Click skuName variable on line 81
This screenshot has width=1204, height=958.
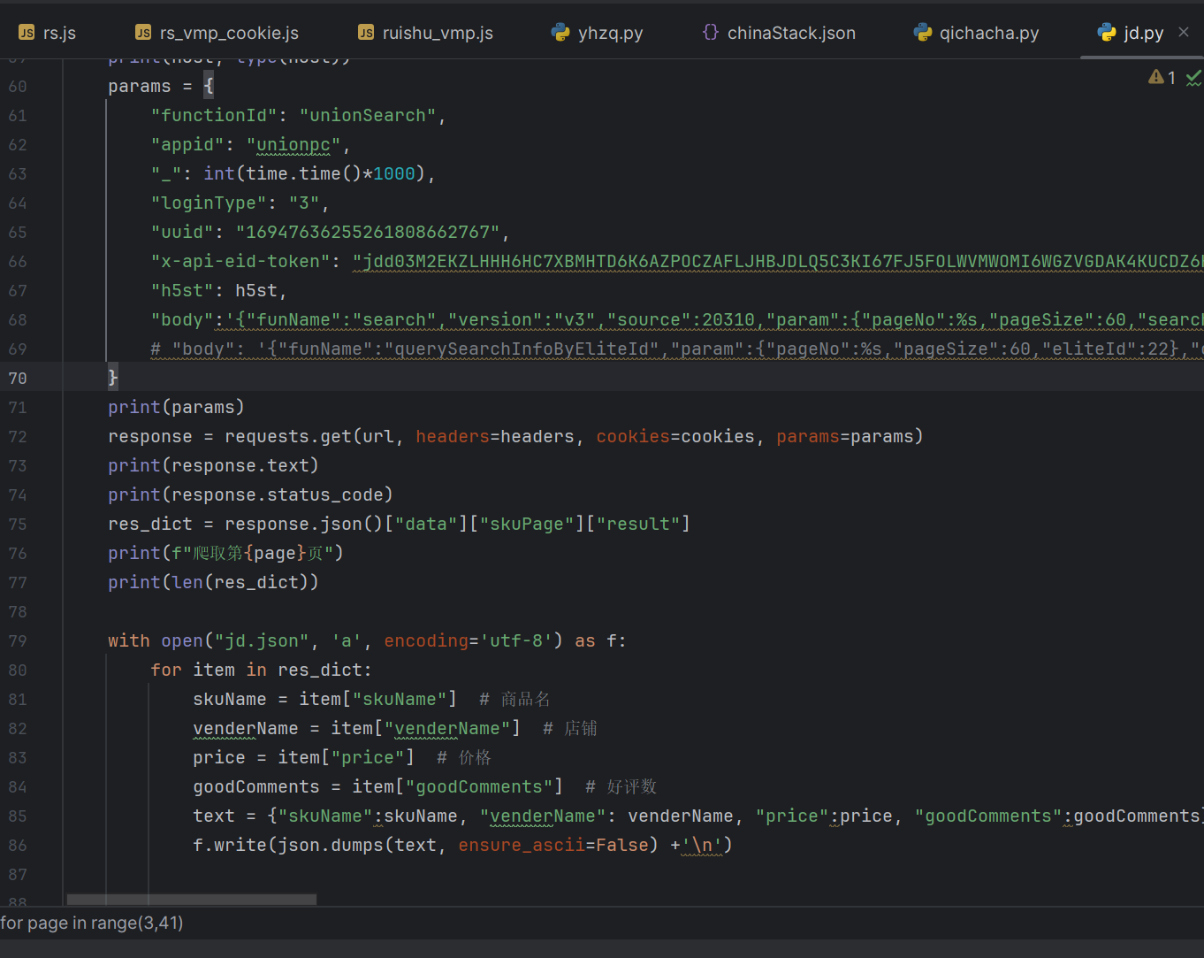[x=230, y=700]
